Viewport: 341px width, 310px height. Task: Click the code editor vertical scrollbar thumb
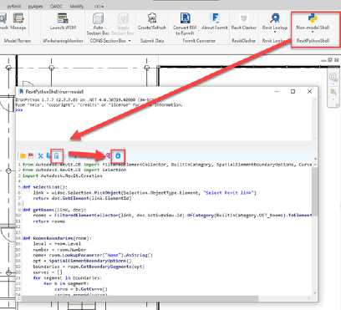315,191
